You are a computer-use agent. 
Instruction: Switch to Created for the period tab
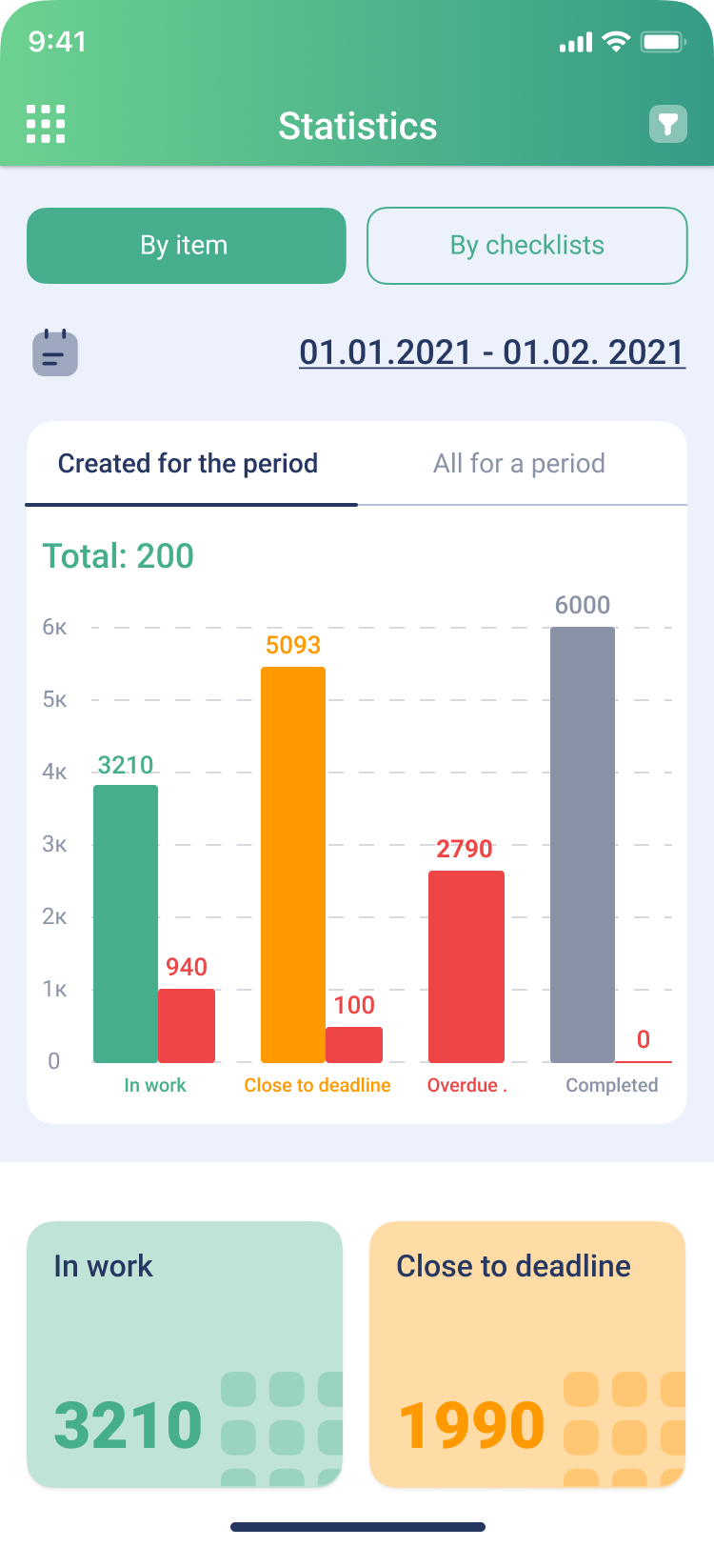[188, 464]
